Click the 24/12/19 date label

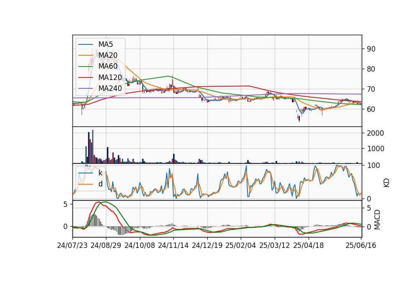tap(207, 245)
